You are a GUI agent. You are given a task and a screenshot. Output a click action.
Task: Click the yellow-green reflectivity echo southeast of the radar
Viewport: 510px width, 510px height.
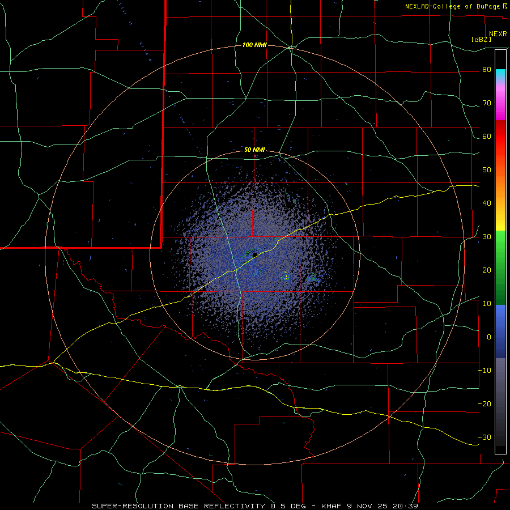click(286, 277)
